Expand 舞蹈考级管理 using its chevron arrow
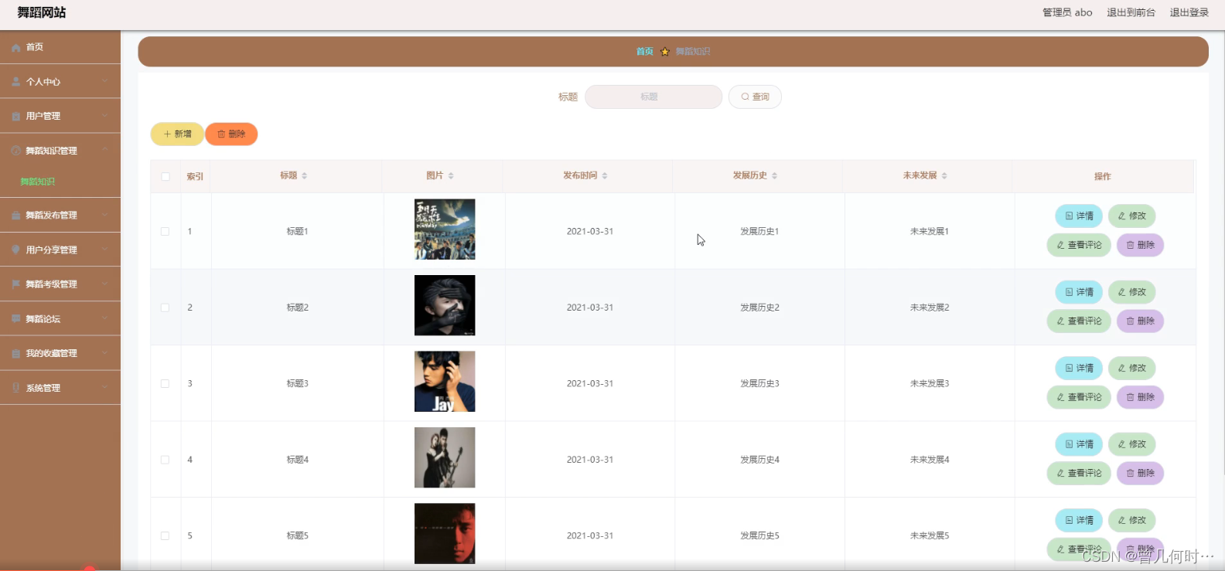1225x571 pixels. coord(104,284)
